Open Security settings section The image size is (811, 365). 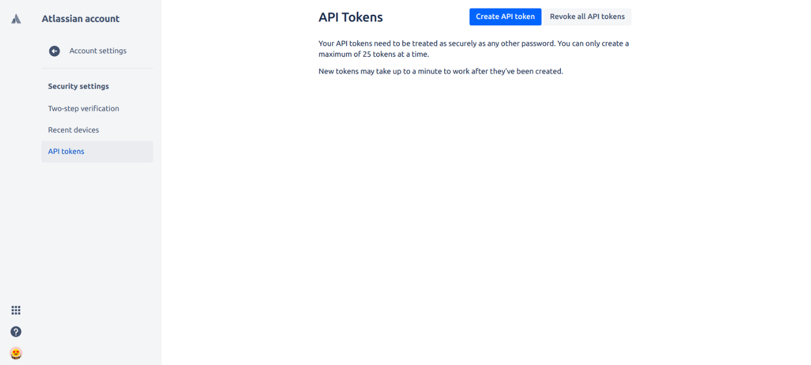(x=78, y=86)
